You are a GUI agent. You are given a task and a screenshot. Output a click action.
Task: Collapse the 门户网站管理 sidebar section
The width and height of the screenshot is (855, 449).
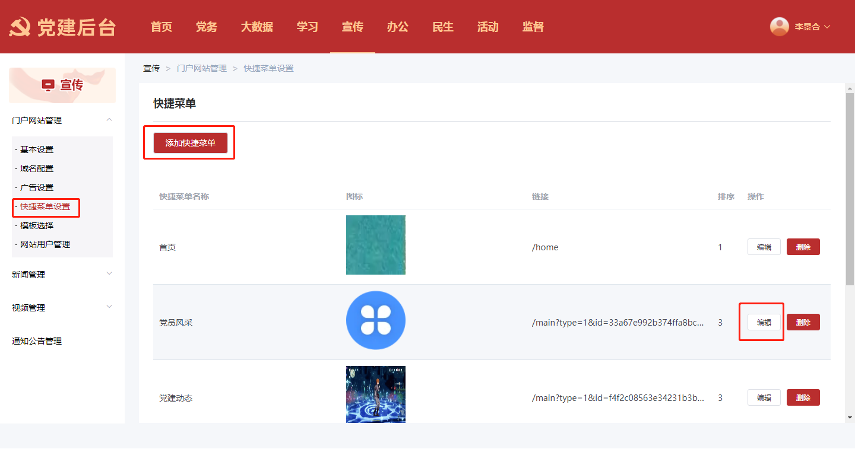(109, 120)
